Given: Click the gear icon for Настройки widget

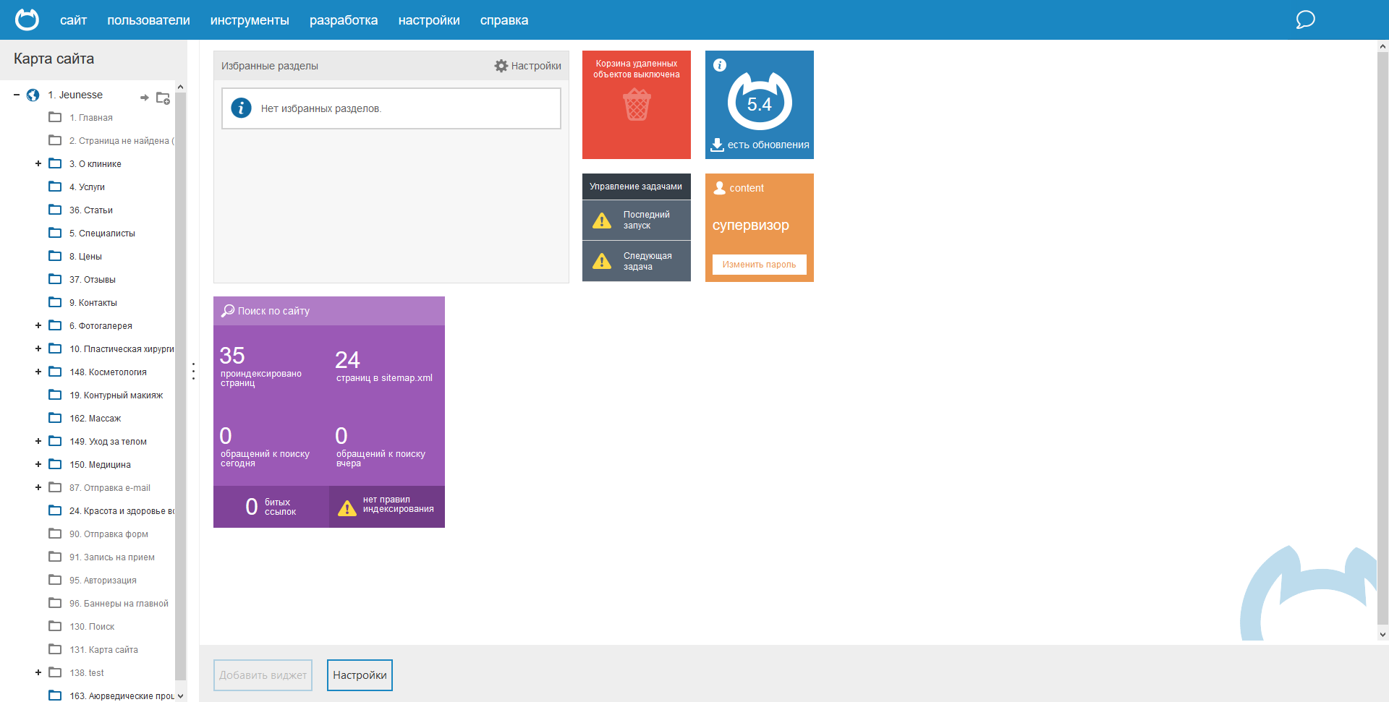Looking at the screenshot, I should [501, 66].
